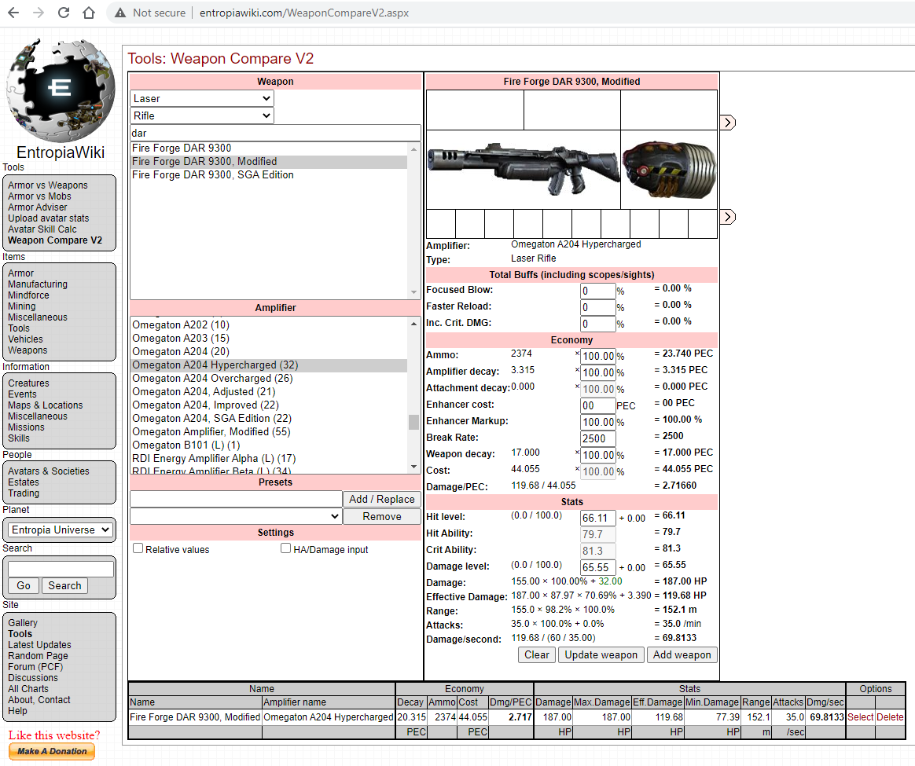Click the browser back arrow
The height and width of the screenshot is (766, 915).
13,13
